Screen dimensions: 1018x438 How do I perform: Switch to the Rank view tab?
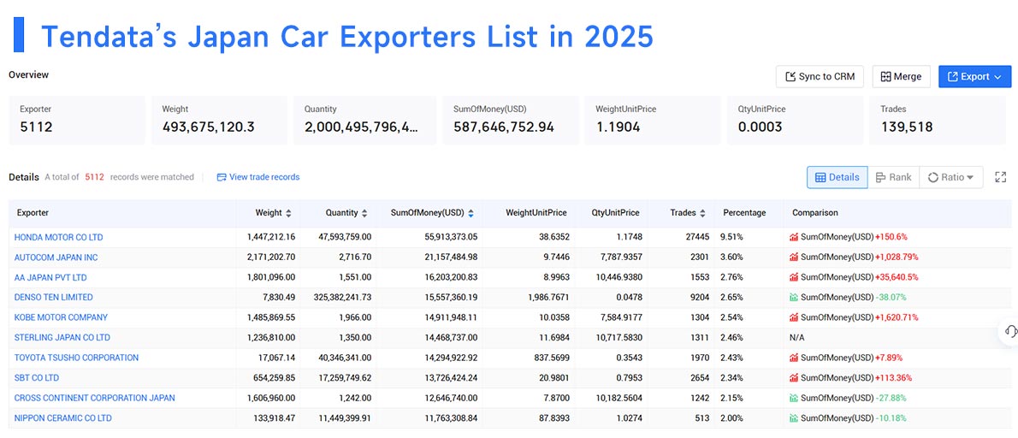[893, 177]
